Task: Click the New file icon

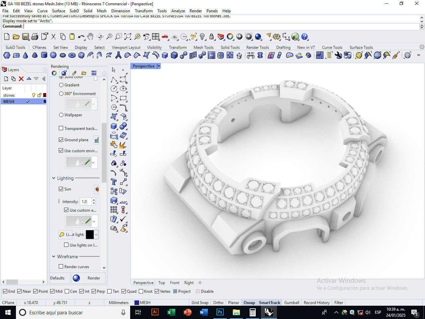Action: coord(7,37)
